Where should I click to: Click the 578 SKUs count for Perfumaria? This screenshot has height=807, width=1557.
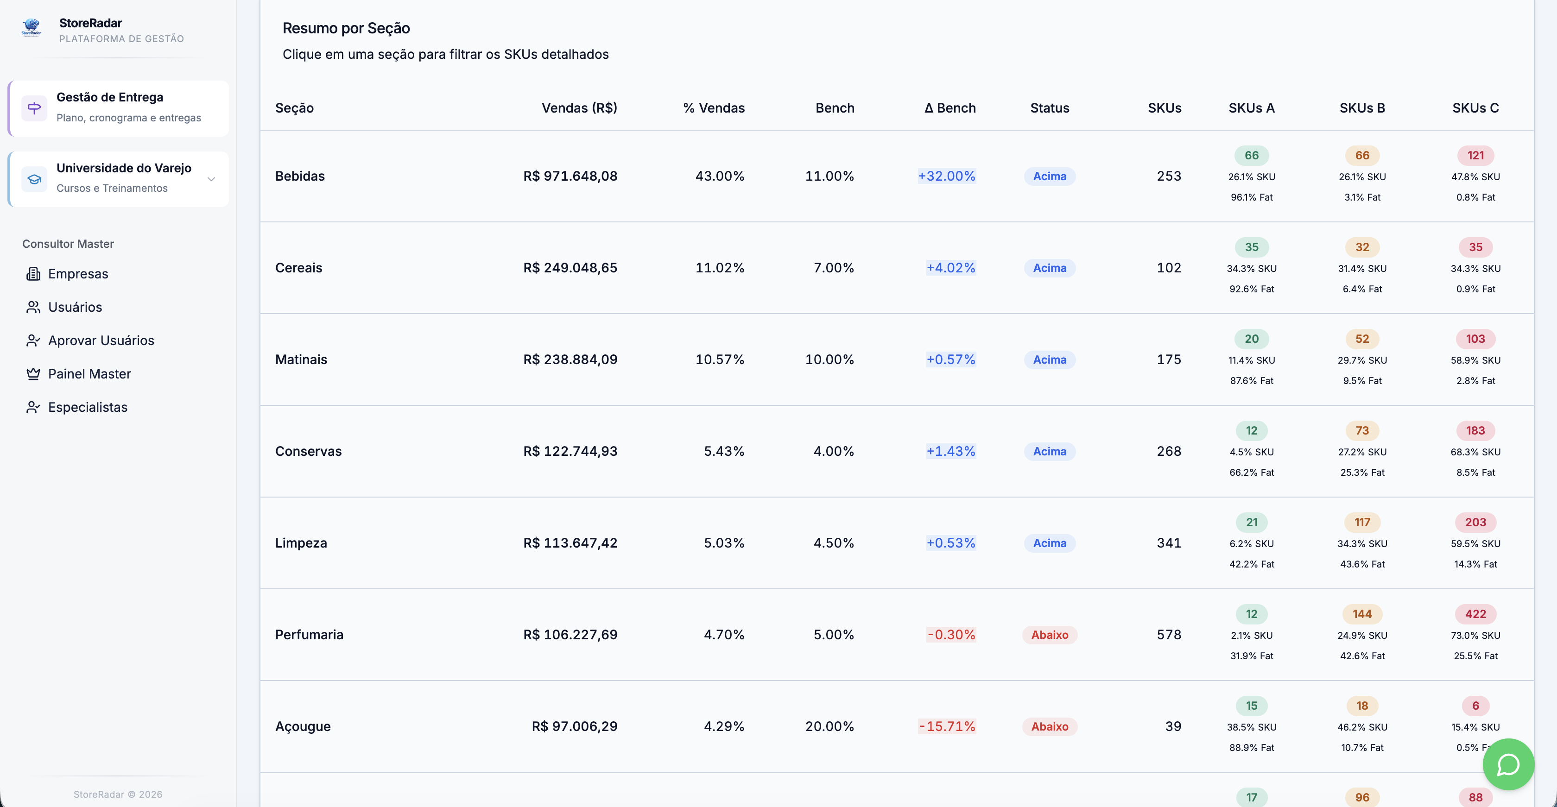(x=1168, y=635)
